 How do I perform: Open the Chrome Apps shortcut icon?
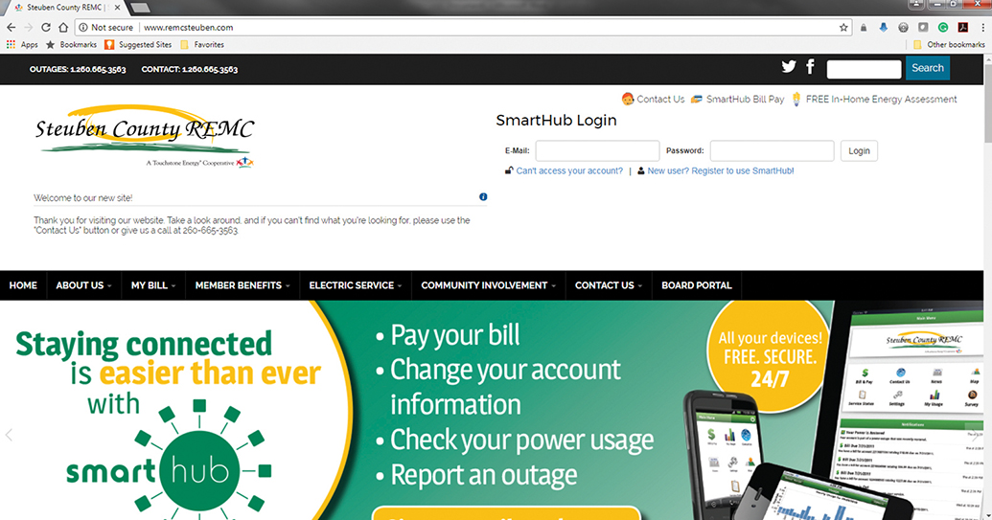[12, 44]
